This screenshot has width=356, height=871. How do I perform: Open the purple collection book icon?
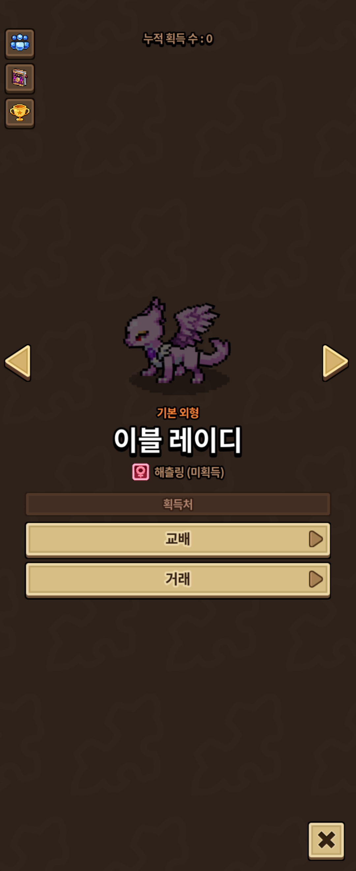[x=19, y=78]
